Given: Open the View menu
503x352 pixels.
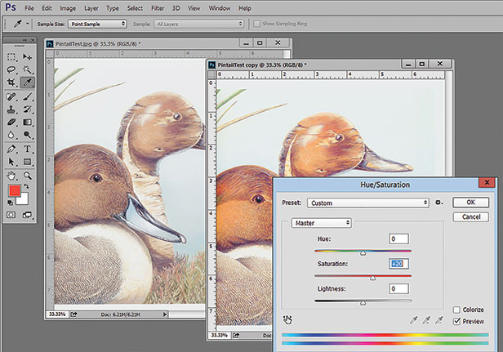Looking at the screenshot, I should point(194,8).
